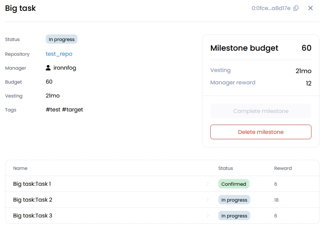This screenshot has height=231, width=325.
Task: Click the In progress badge for Task 2
Action: (x=234, y=200)
